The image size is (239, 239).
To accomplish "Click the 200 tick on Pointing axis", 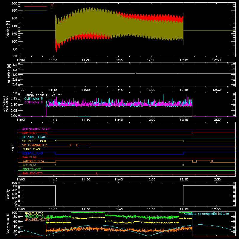I will (x=14, y=3).
